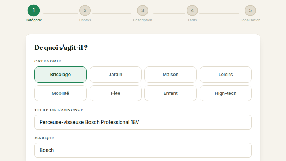Screen dimensions: 286x161
Task: Focus the Marque input containing Bosch
Action: click(x=143, y=150)
